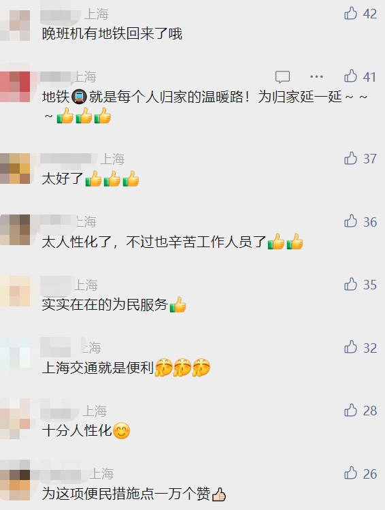This screenshot has height=510, width=385.
Task: Open avatar beside '实实在在的为民服务' comment
Action: [x=15, y=291]
